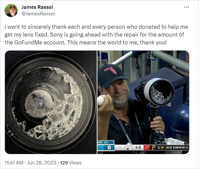Click the shattered white lens he holds
The image size is (199, 169).
(159, 92)
